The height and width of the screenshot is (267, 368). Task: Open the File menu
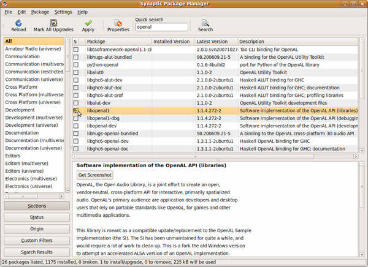(x=8, y=12)
